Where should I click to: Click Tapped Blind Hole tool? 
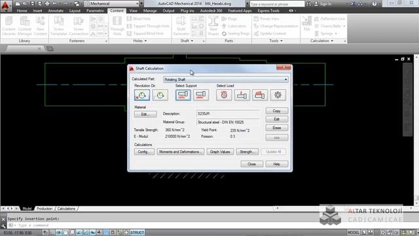coord(145,33)
